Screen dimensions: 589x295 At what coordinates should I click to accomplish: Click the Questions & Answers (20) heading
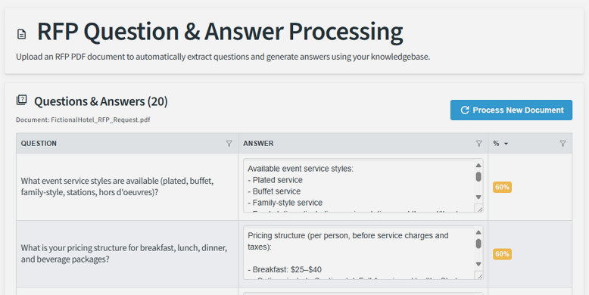pyautogui.click(x=101, y=101)
